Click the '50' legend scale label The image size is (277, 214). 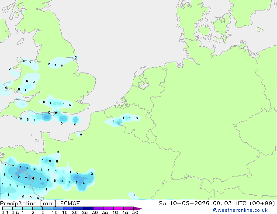[x=135, y=212]
